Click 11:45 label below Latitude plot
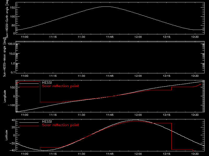This screenshot has height=156, width=209. pyautogui.click(x=110, y=154)
